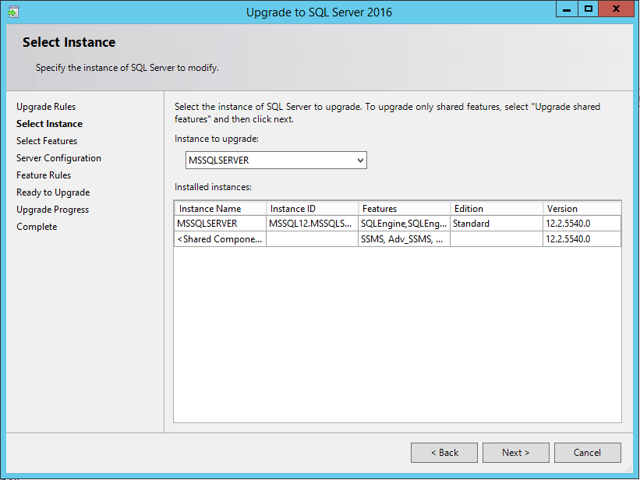Click the Select Instance step
640x480 pixels.
[x=49, y=124]
